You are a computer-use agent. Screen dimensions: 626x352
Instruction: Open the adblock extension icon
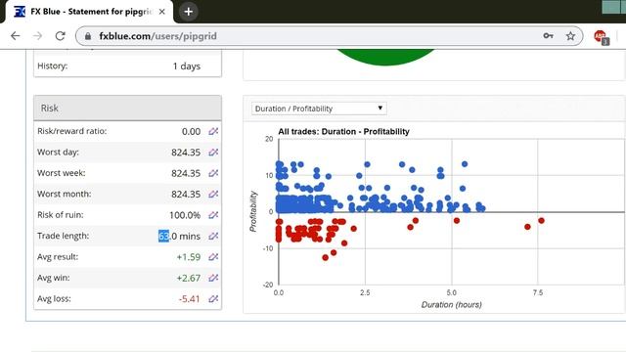tap(601, 37)
